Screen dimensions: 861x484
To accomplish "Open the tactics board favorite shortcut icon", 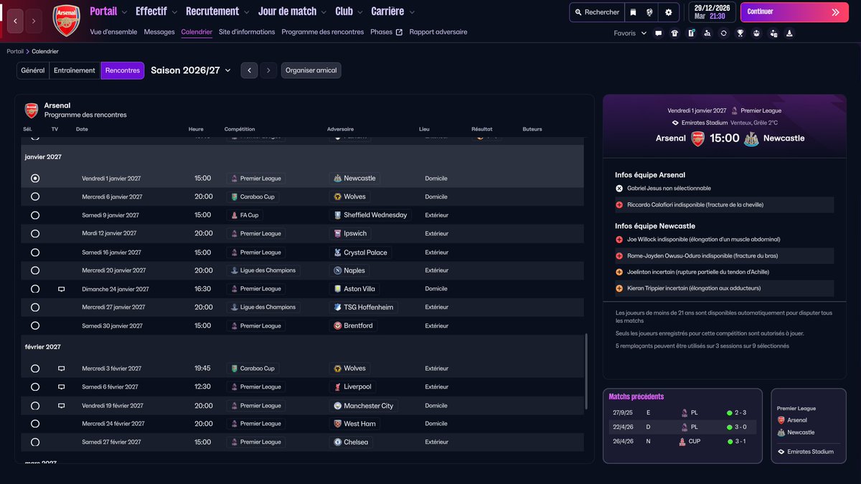I will pos(691,33).
